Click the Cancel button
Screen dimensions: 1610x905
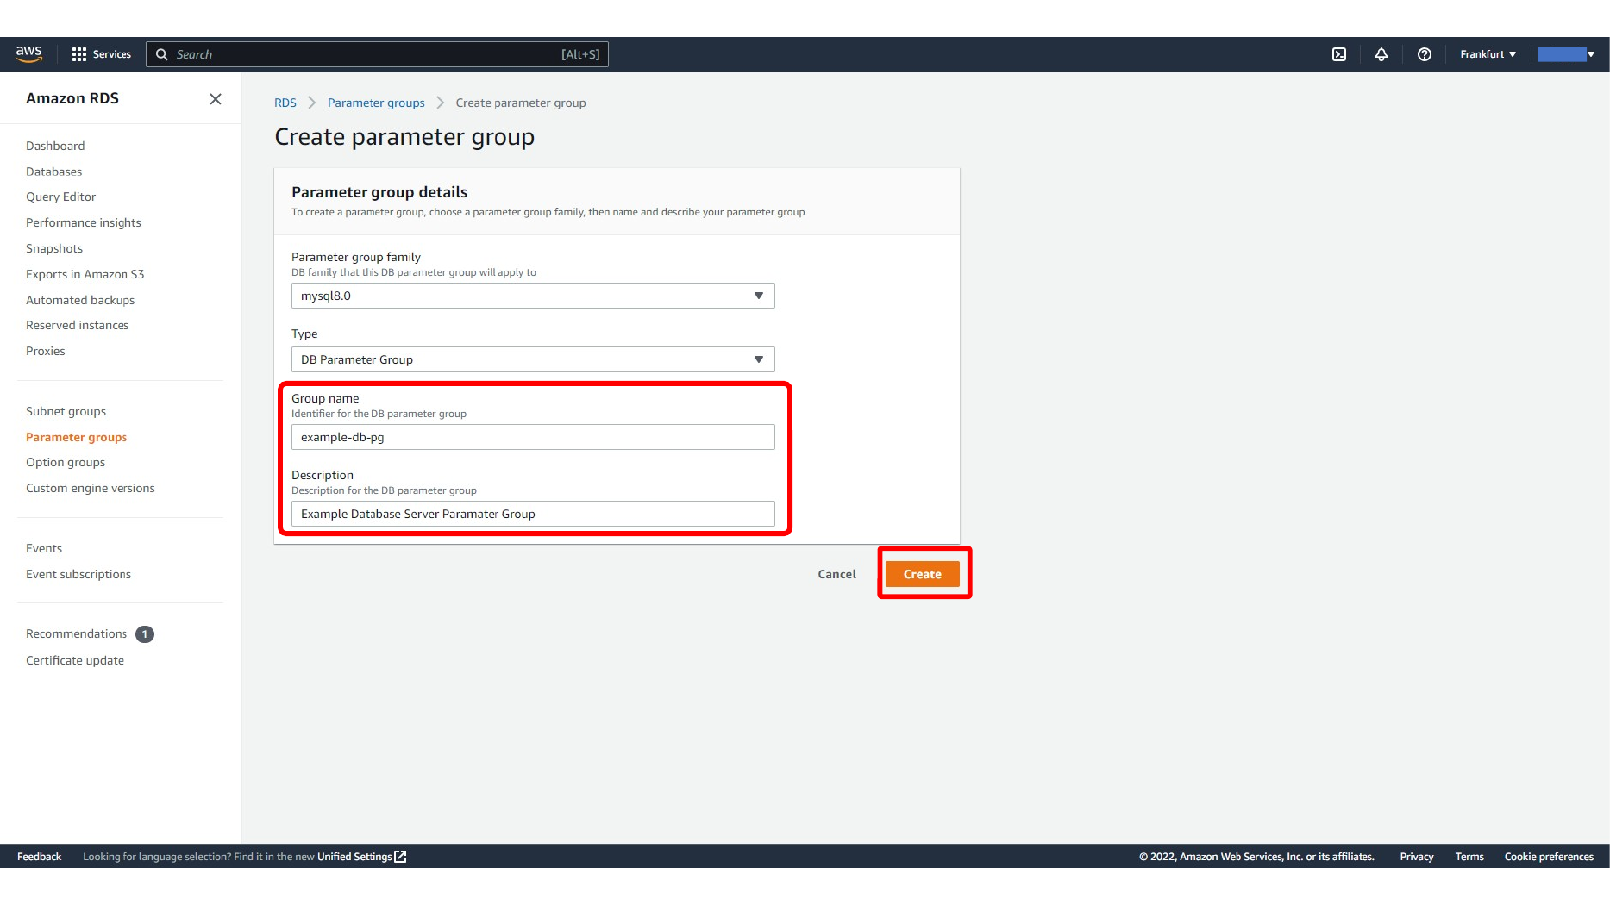[x=836, y=574]
